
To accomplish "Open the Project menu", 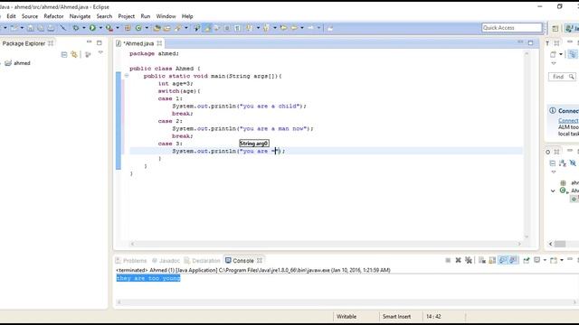I will tap(127, 16).
